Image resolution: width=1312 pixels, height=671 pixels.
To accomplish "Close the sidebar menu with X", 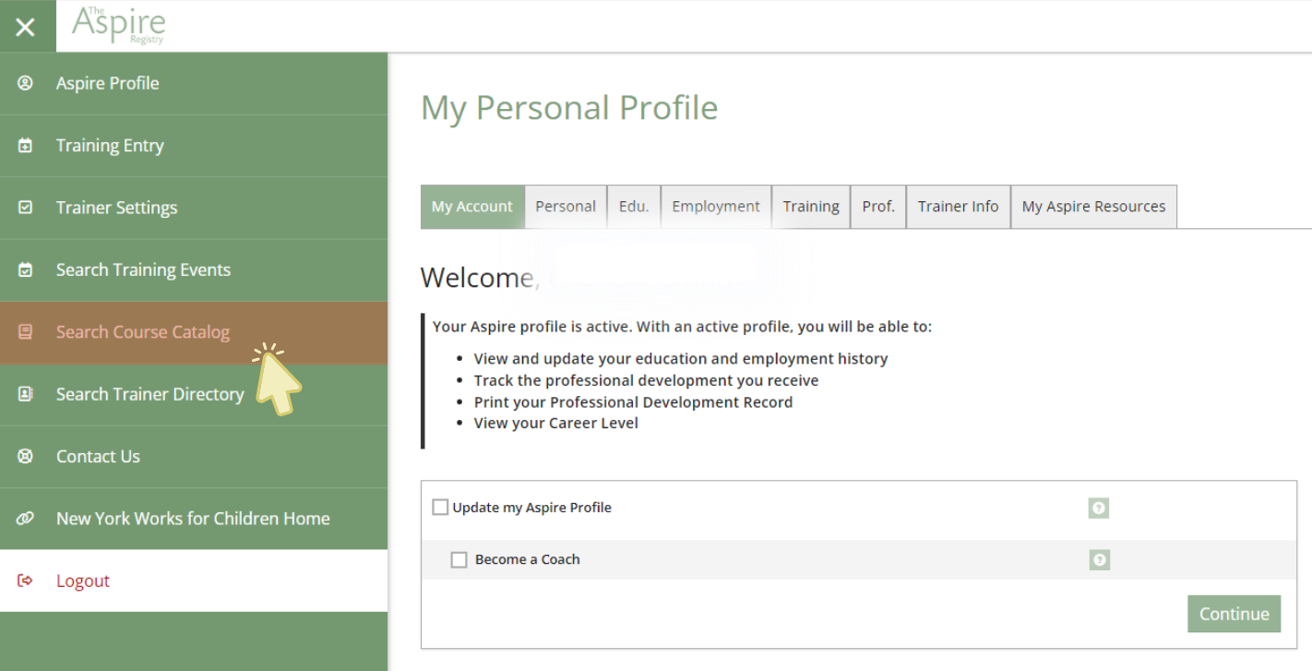I will point(26,27).
